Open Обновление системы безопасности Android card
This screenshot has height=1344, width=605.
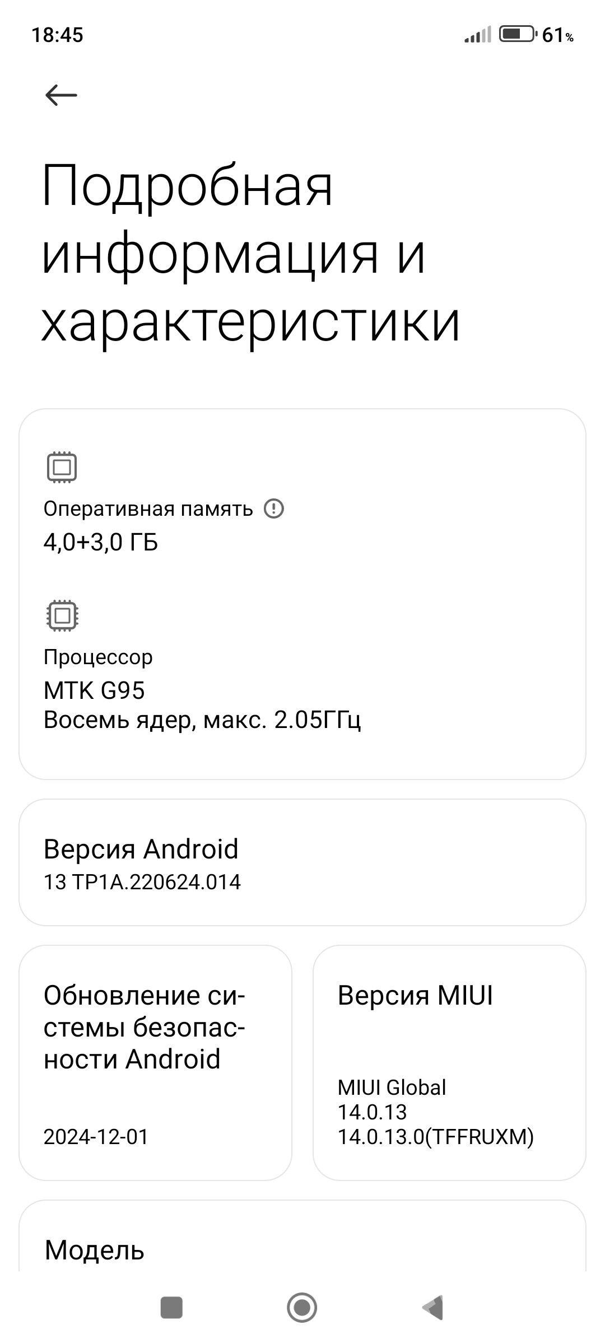tap(155, 1063)
